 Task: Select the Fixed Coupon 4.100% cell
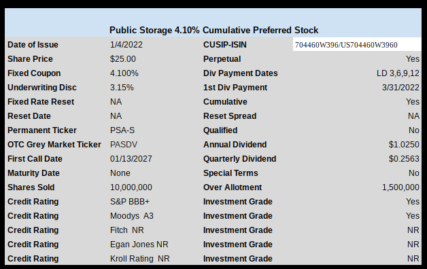coord(124,73)
